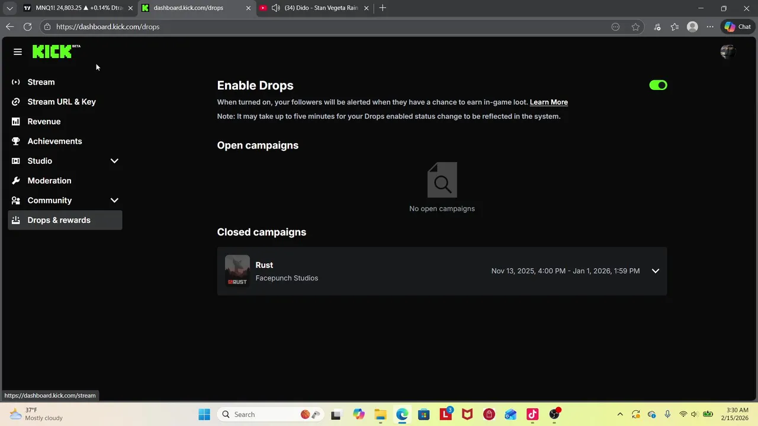758x426 pixels.
Task: Click the Achievements trophy icon
Action: click(x=16, y=141)
